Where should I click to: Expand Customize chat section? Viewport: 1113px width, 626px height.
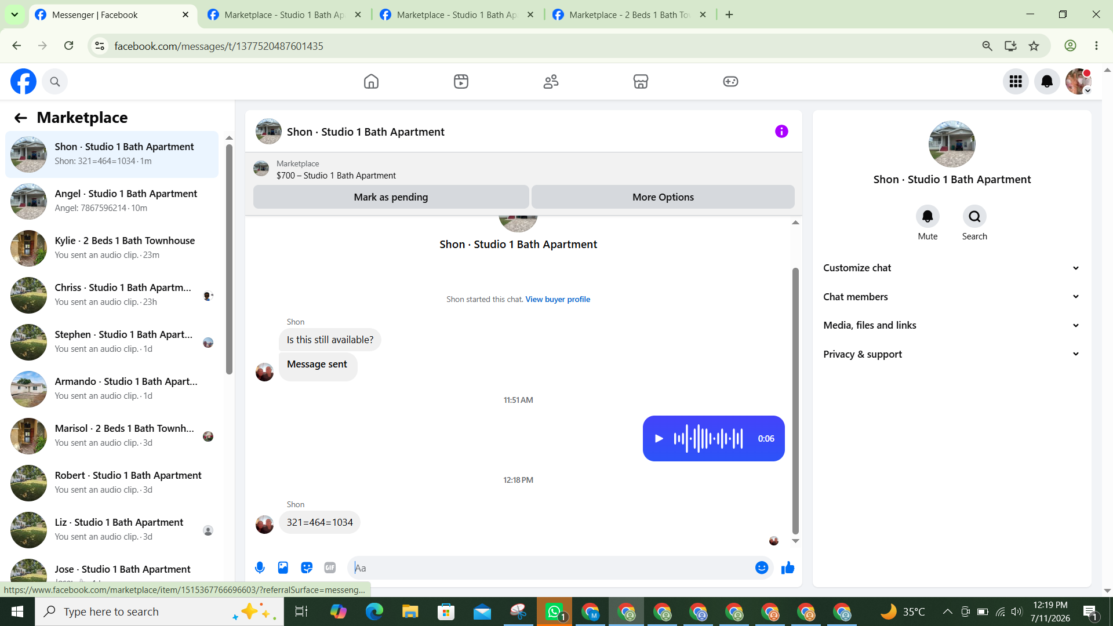point(951,268)
